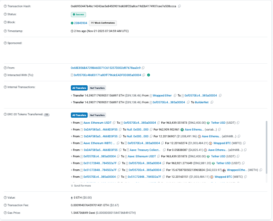273x221 pixels.
Task: Click the help icon beside Sponsored
Action: [5, 43]
